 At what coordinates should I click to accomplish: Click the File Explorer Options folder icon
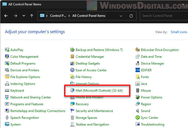pos(7,77)
